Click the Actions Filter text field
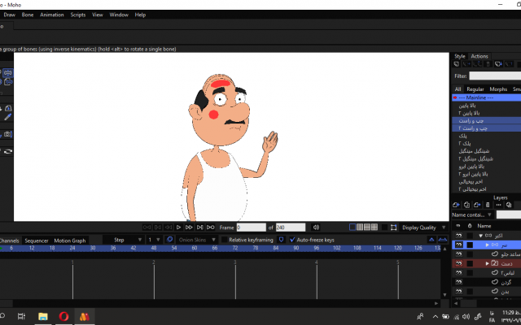This screenshot has width=521, height=325. tap(495, 76)
